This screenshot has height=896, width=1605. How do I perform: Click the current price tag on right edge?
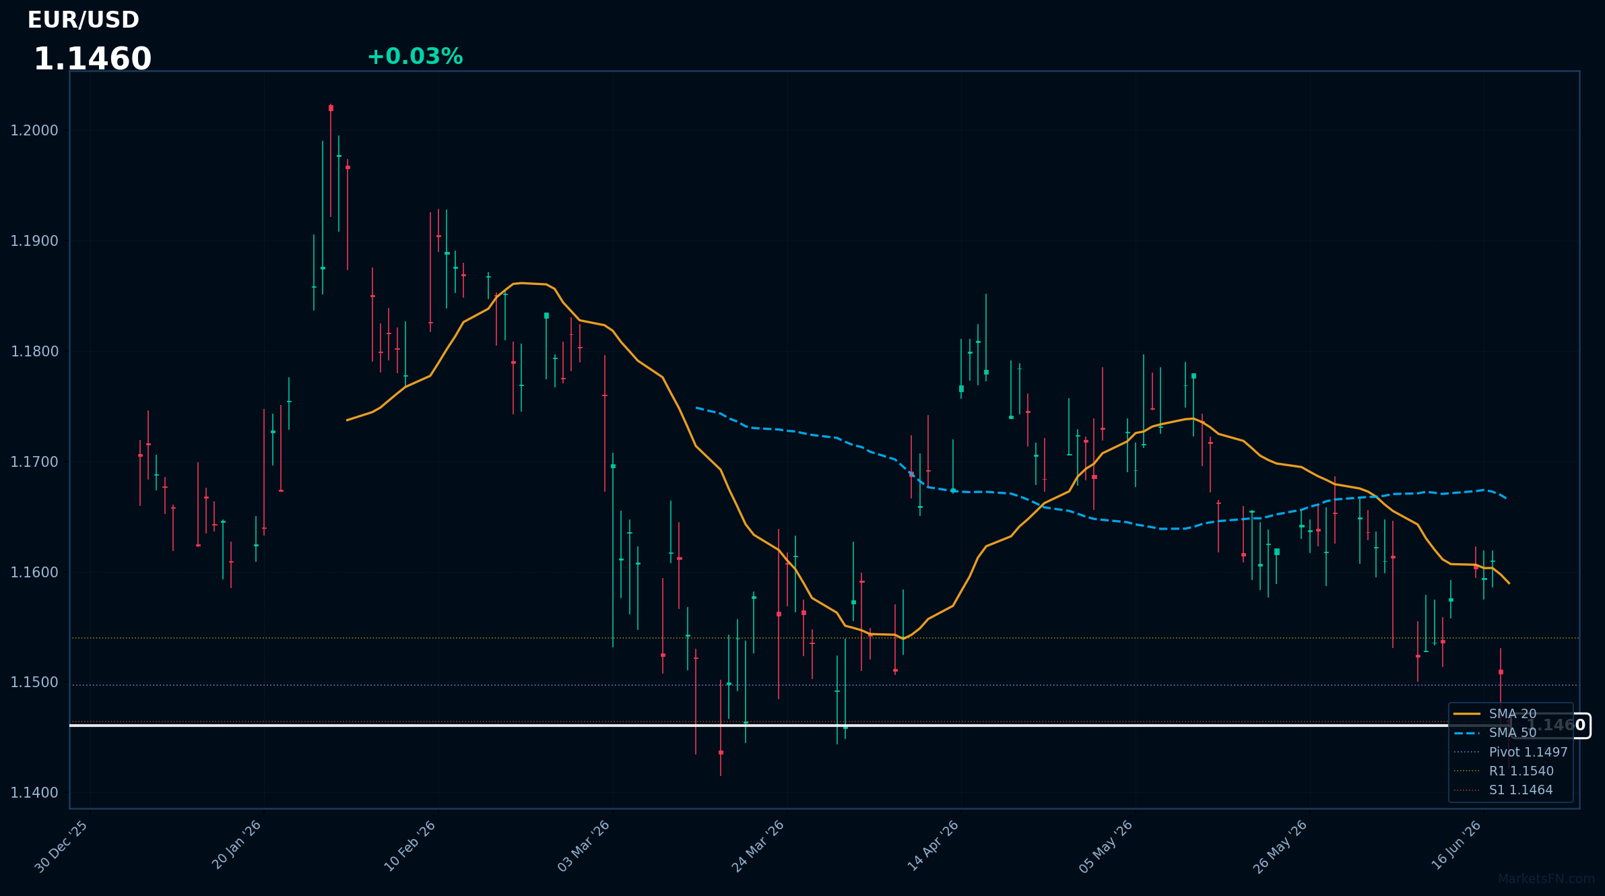1550,726
